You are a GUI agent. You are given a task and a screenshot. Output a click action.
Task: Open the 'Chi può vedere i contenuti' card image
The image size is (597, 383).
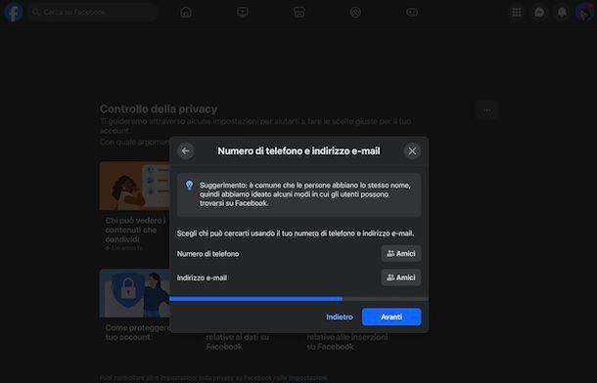[134, 186]
